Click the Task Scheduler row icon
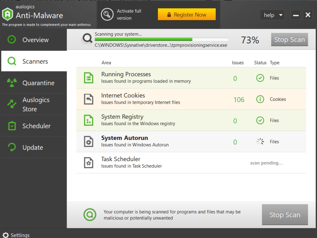 pyautogui.click(x=89, y=162)
